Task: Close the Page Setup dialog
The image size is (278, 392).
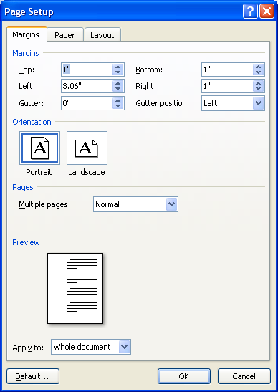Action: [267, 11]
